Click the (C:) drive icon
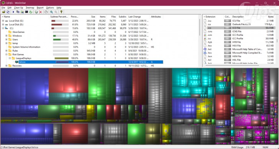This screenshot has width=279, height=149. coord(7,28)
